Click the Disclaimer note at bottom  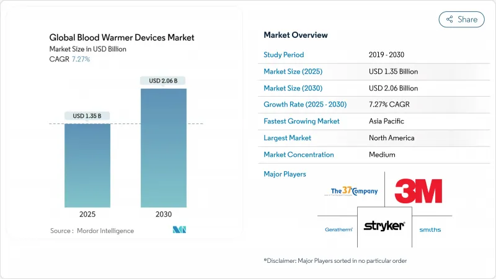point(335,260)
